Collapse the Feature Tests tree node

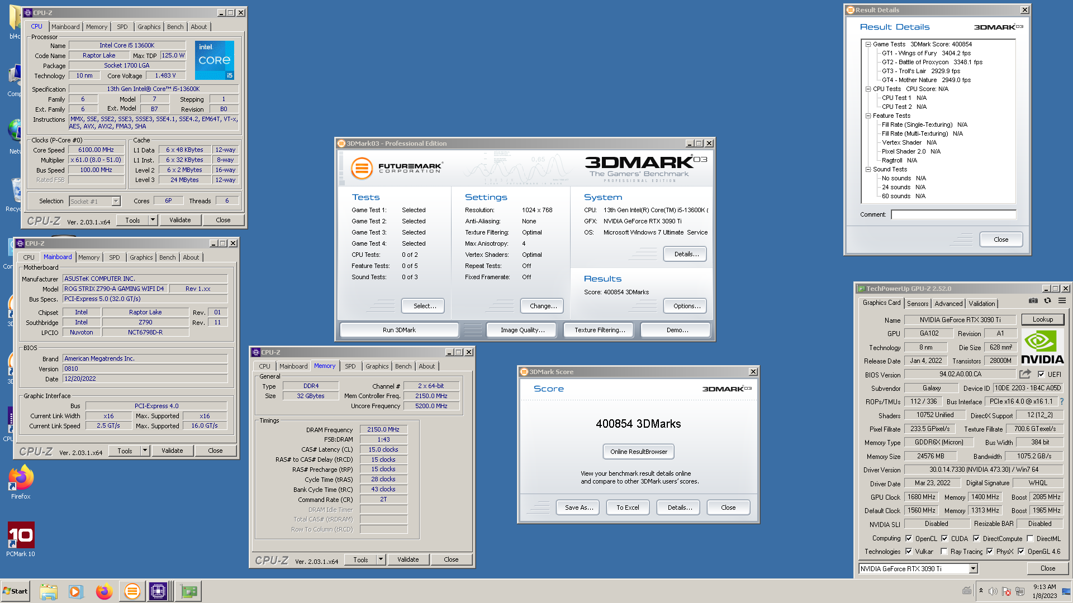pos(868,116)
